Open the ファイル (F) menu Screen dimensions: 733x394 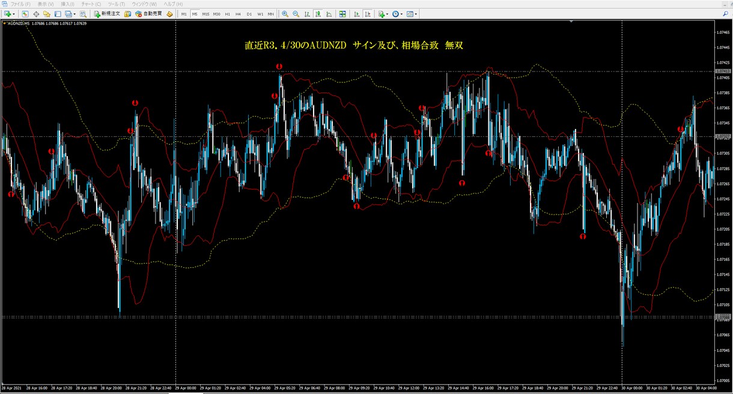click(20, 4)
